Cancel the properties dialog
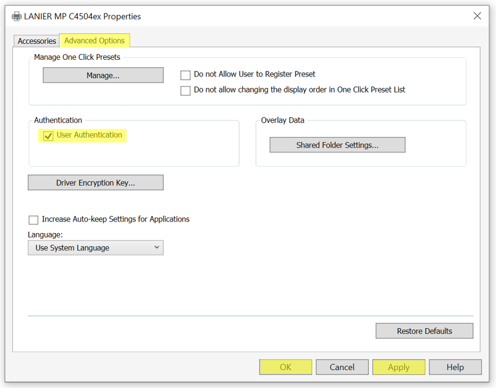 coord(342,367)
